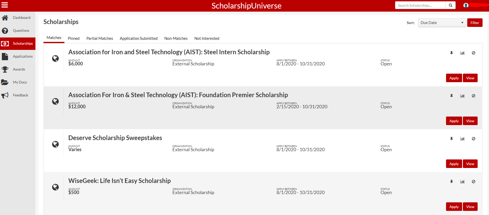Click the Search Scholarships input field
The width and height of the screenshot is (489, 215).
(420, 5)
